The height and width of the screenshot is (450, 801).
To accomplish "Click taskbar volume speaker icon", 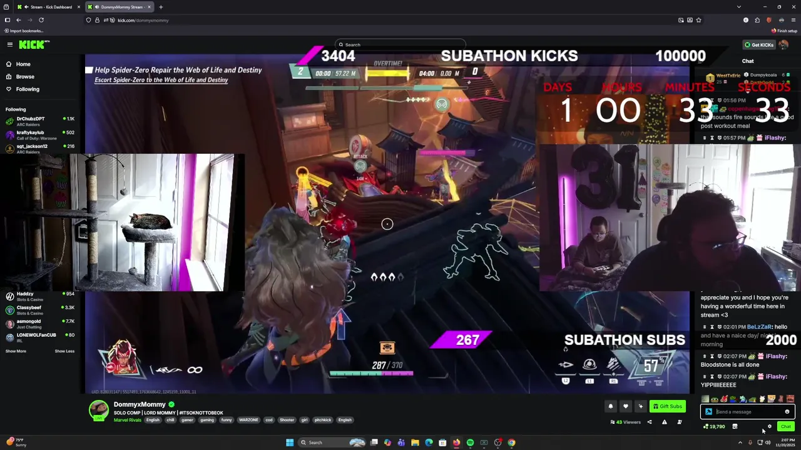I will 767,442.
